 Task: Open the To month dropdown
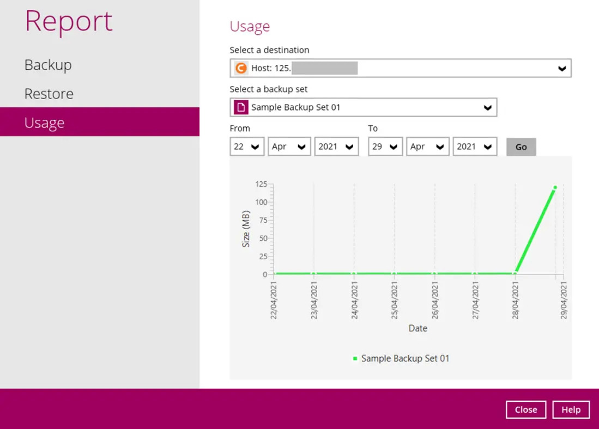pos(428,146)
